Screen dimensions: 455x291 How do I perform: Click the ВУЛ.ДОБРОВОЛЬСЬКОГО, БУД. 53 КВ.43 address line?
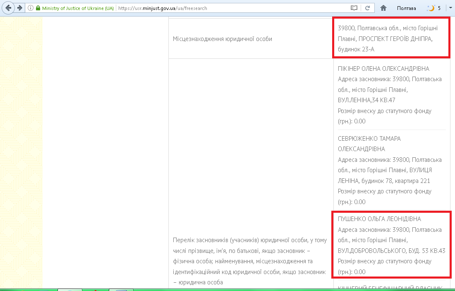coord(391,251)
